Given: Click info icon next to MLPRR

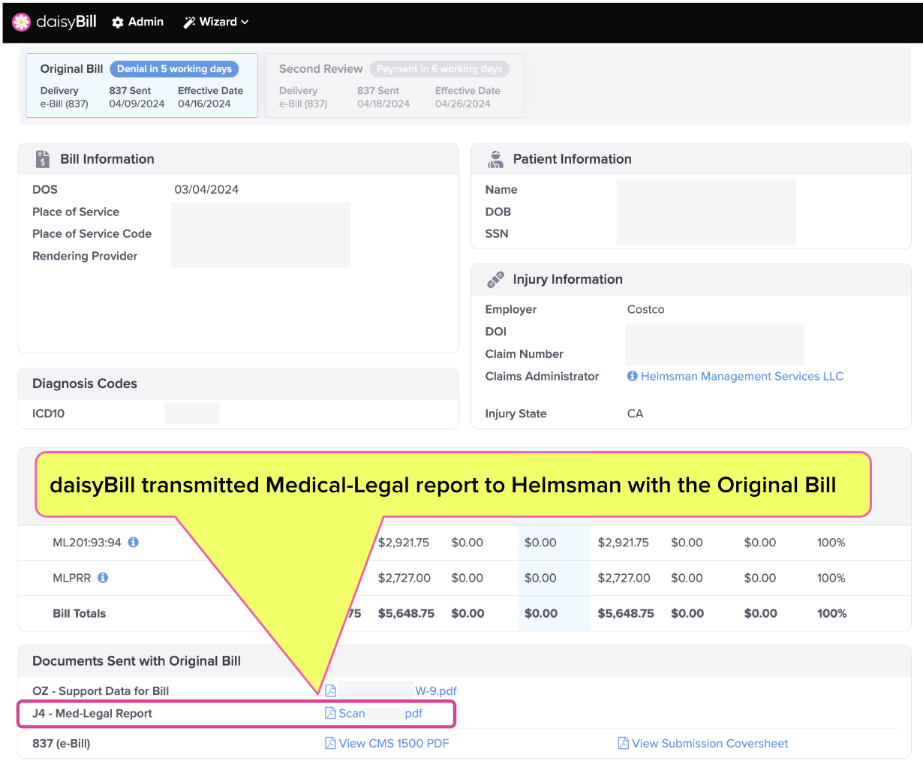Looking at the screenshot, I should pyautogui.click(x=103, y=577).
